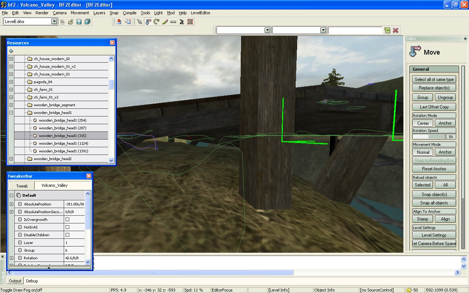Click the speaker icon in the status bar
The height and width of the screenshot is (293, 469).
pos(409,290)
